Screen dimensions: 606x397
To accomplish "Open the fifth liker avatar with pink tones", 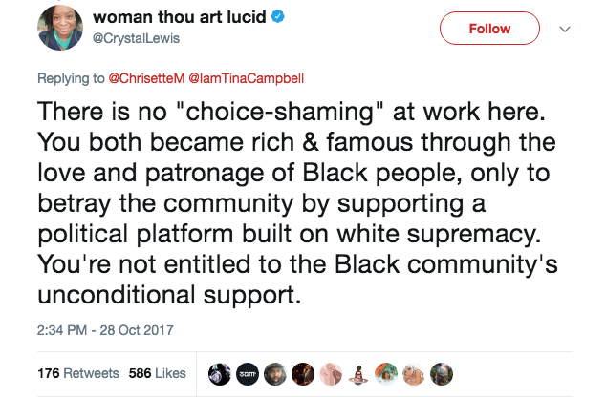I will (329, 372).
